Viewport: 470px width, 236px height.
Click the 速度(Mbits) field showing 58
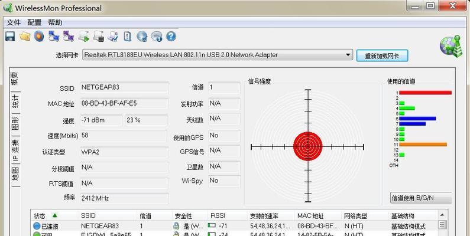123,136
